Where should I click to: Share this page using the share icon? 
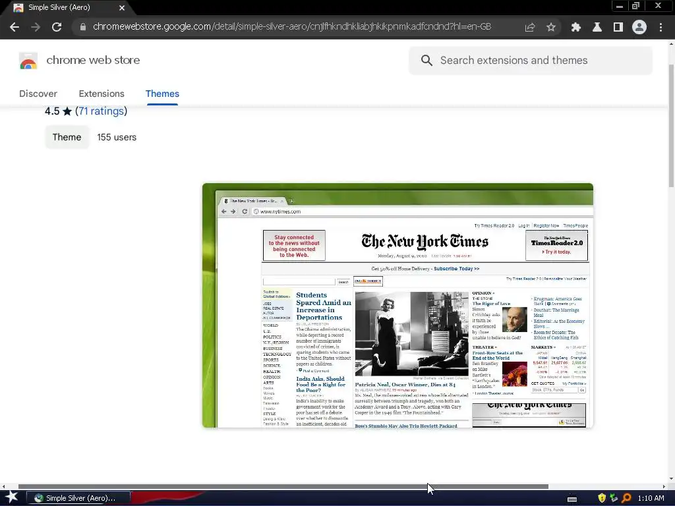click(530, 27)
